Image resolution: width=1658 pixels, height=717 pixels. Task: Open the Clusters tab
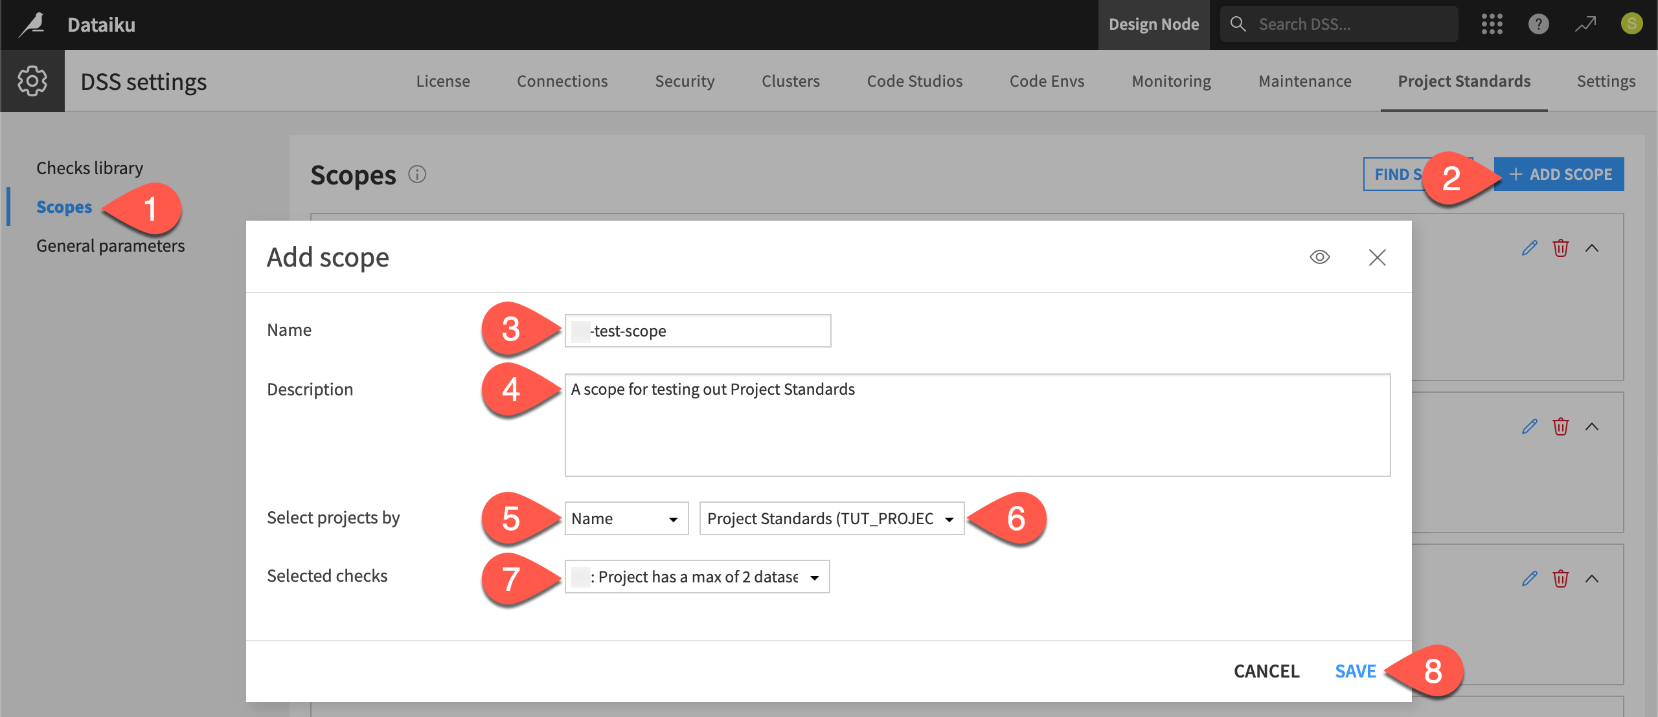click(x=791, y=81)
